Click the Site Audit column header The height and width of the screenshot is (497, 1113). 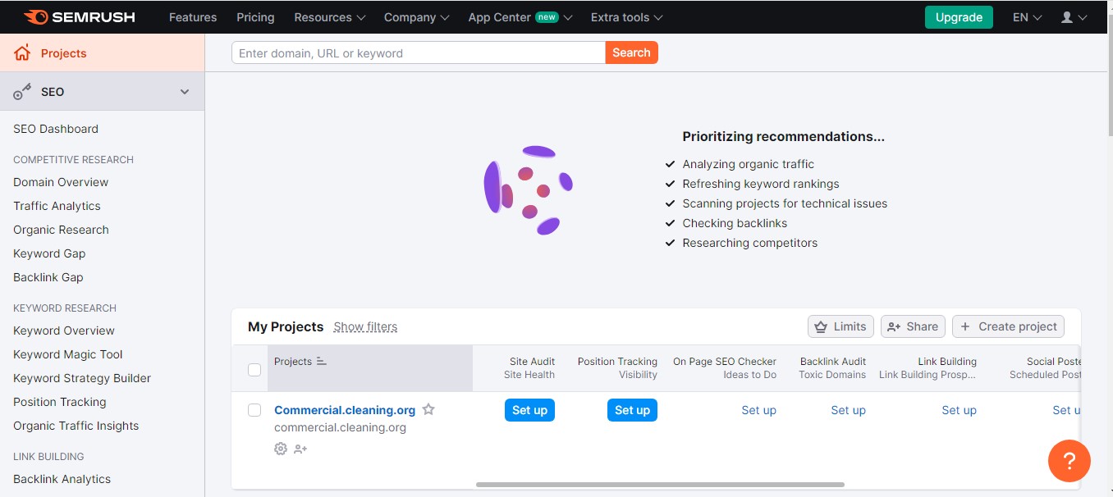click(532, 361)
